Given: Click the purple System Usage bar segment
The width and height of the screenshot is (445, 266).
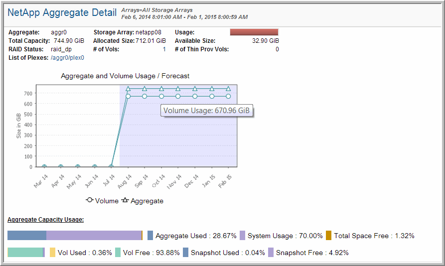Looking at the screenshot, I should 94,236.
